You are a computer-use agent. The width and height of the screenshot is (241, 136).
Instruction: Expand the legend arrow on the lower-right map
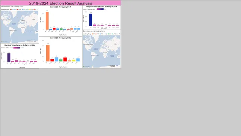coord(120,34)
